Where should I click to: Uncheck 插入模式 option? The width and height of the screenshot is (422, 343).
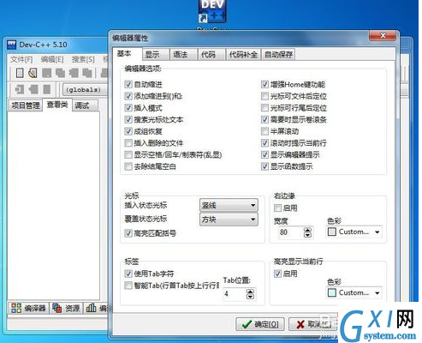click(128, 108)
